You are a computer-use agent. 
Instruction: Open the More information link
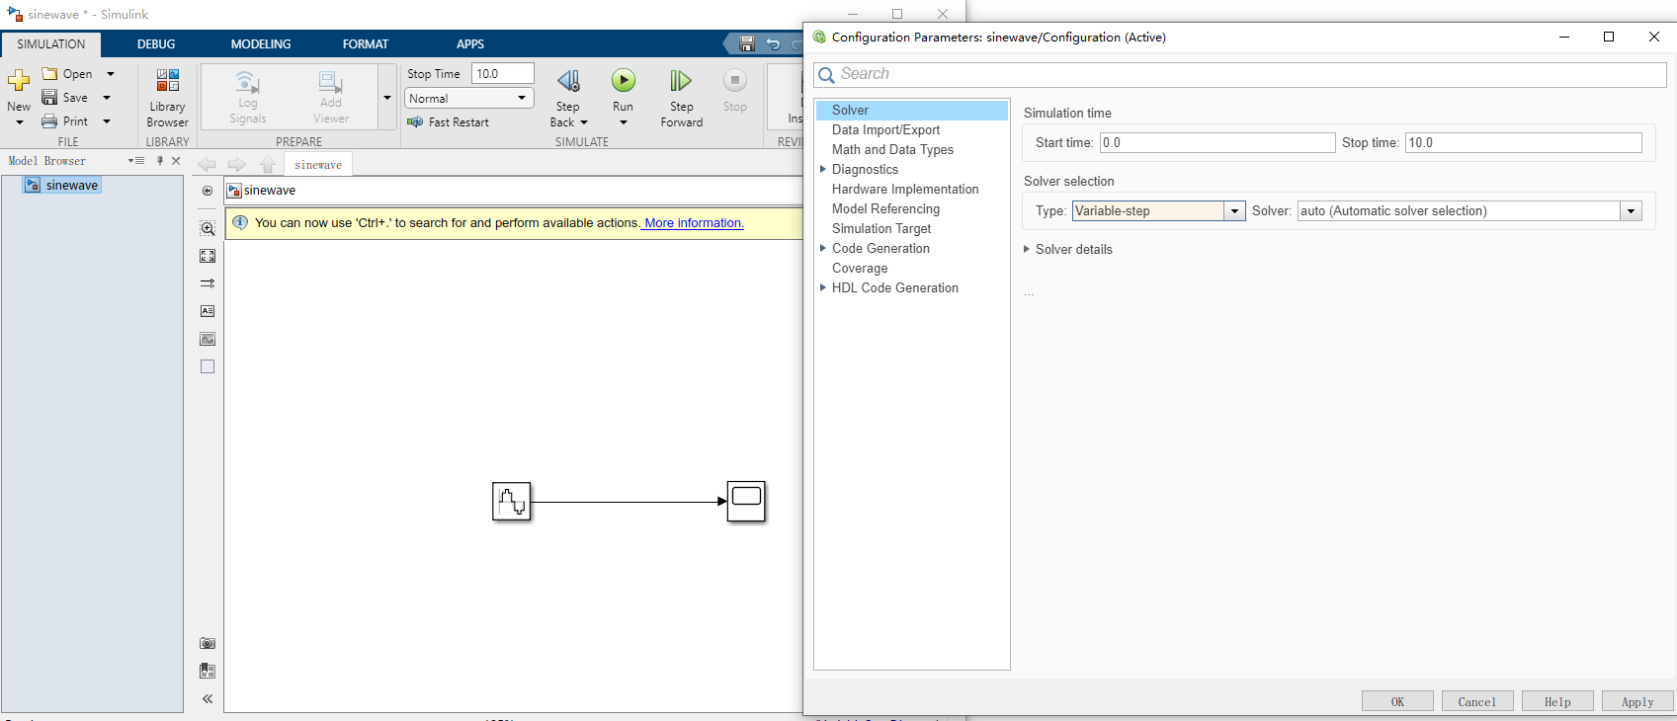pos(693,223)
